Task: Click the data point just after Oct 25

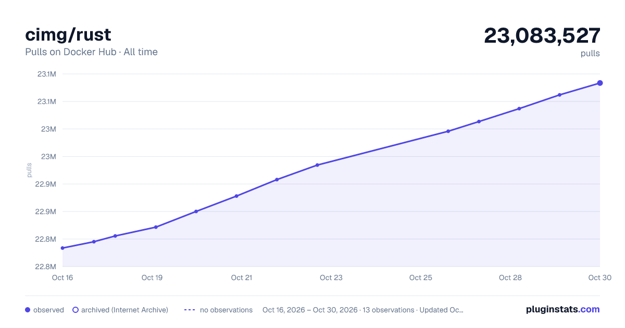Action: tap(448, 131)
